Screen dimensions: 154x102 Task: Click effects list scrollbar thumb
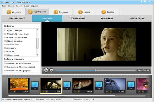coord(37,43)
